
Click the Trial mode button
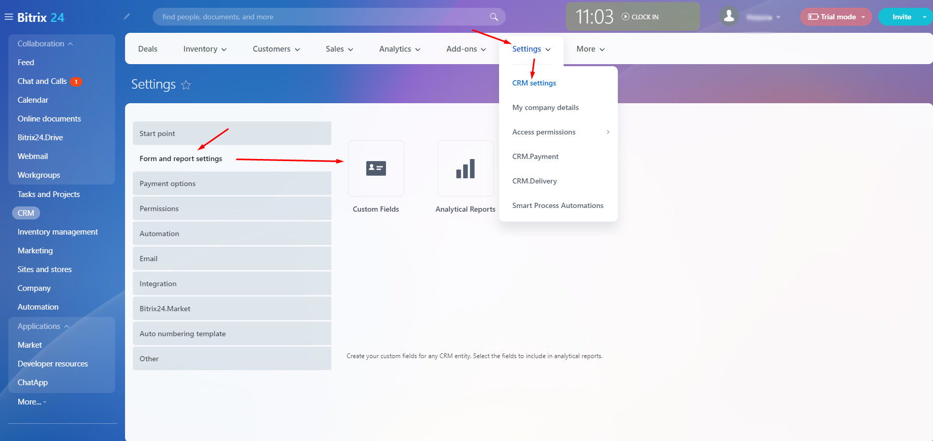pyautogui.click(x=835, y=17)
